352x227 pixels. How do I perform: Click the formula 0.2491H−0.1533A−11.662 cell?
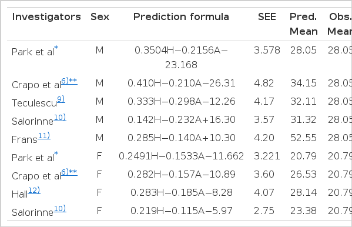(x=182, y=156)
